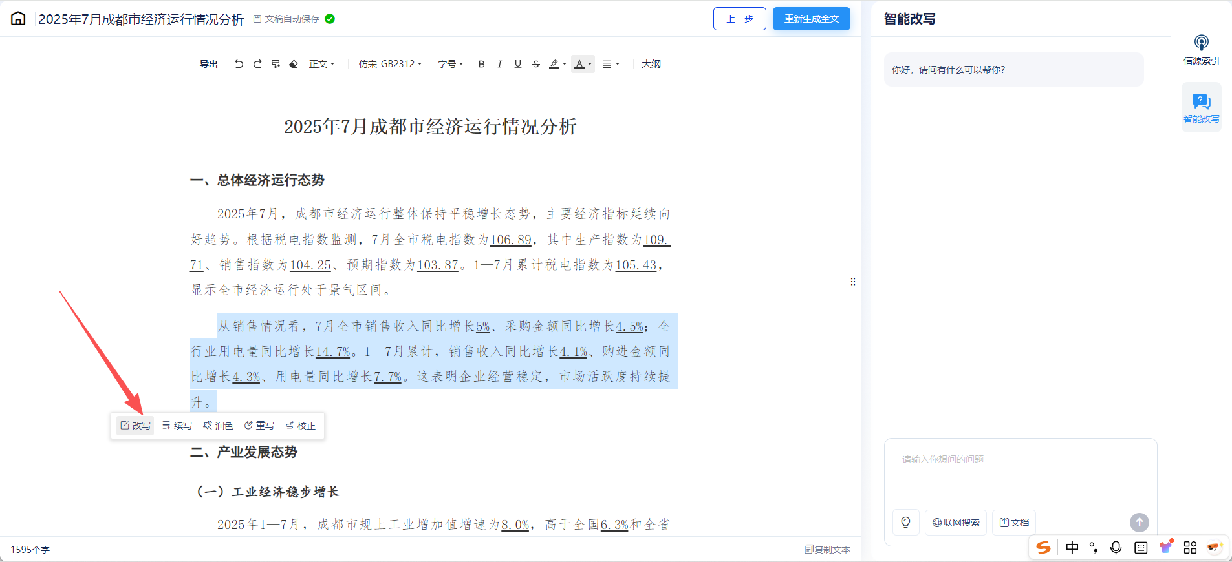Undo the last edit
Screen dimensions: 1232x562
(x=239, y=64)
